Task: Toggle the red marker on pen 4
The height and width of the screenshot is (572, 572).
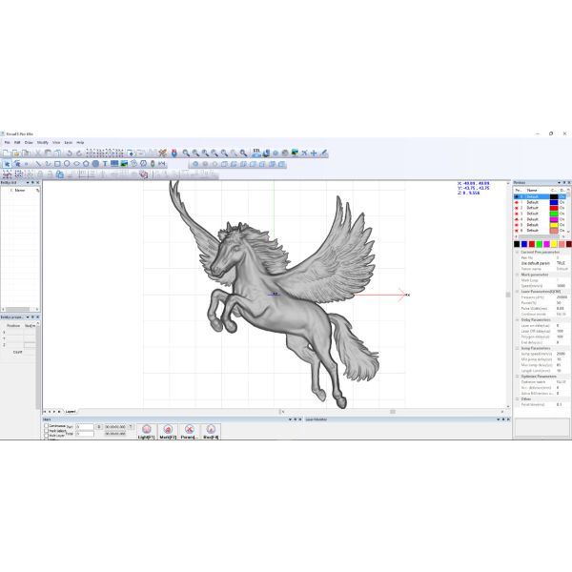Action: [x=517, y=219]
